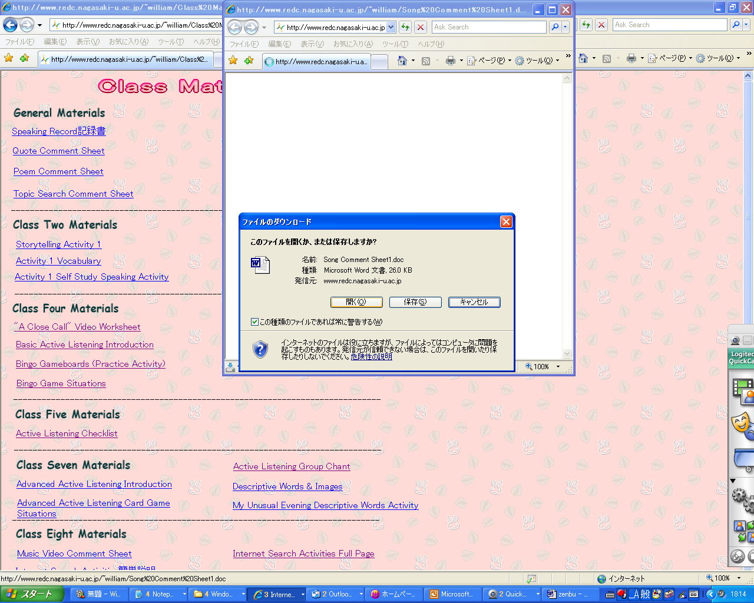Click the Add to Favorites icon in popup
The width and height of the screenshot is (754, 603).
(x=249, y=61)
